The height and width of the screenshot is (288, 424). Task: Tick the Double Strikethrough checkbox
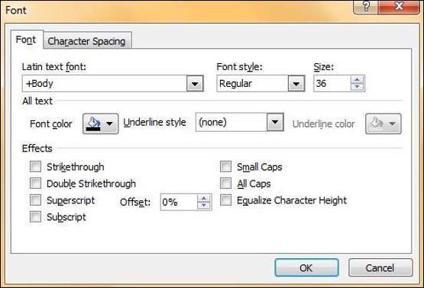click(x=35, y=184)
